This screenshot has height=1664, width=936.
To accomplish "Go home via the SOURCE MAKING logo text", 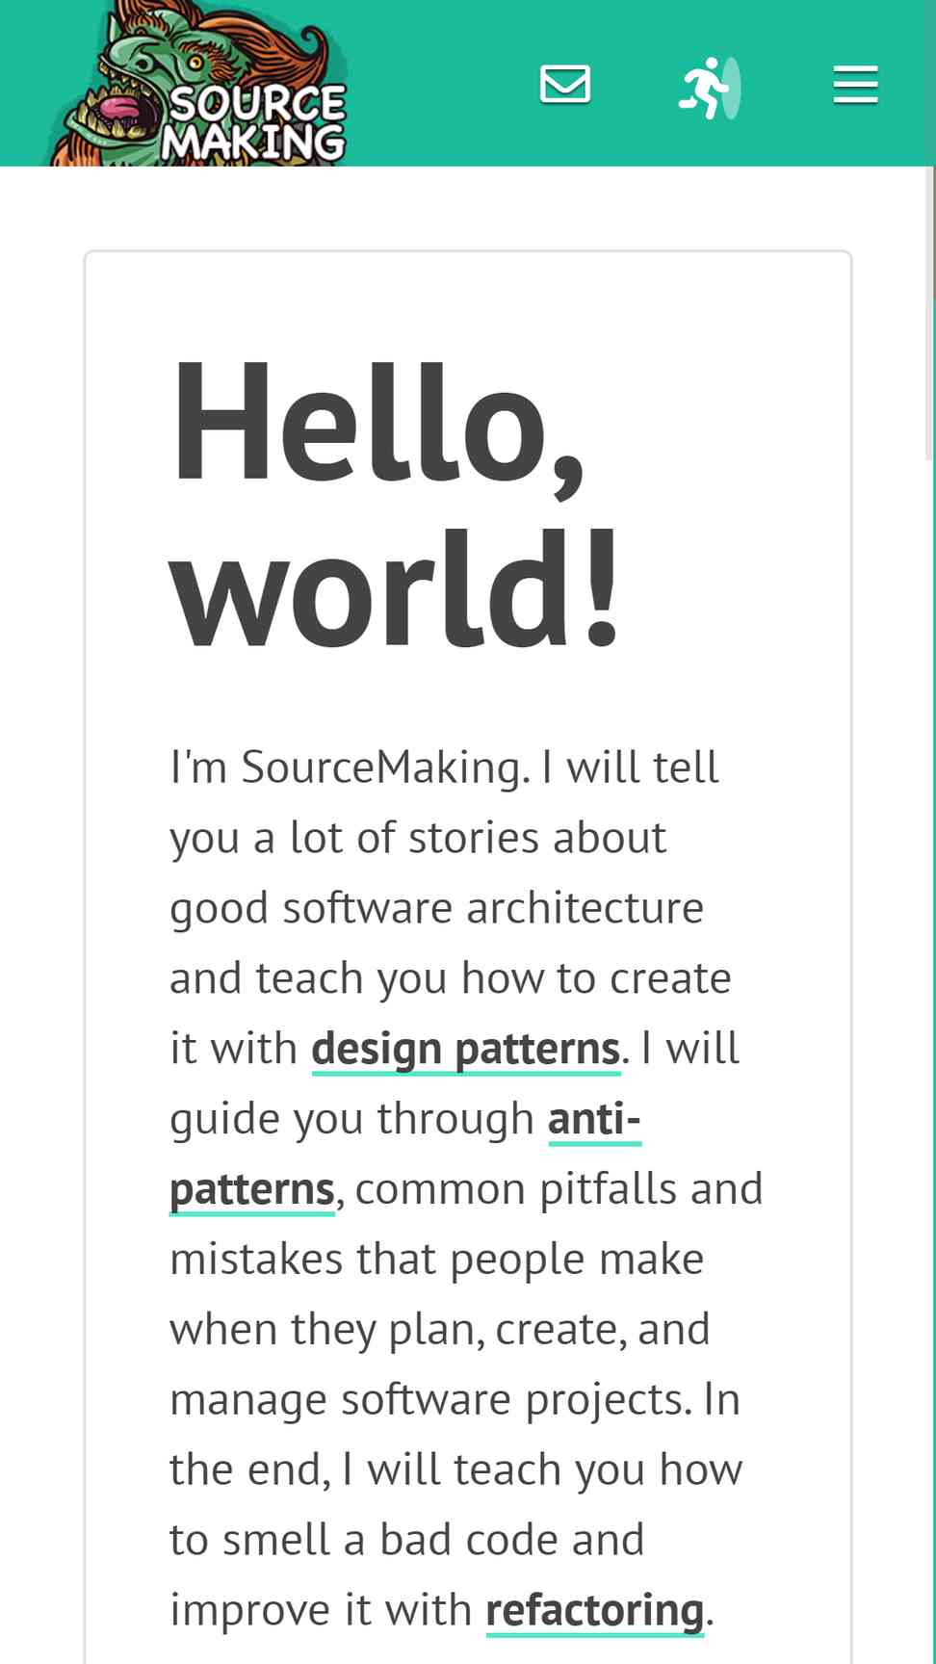I will pyautogui.click(x=254, y=123).
